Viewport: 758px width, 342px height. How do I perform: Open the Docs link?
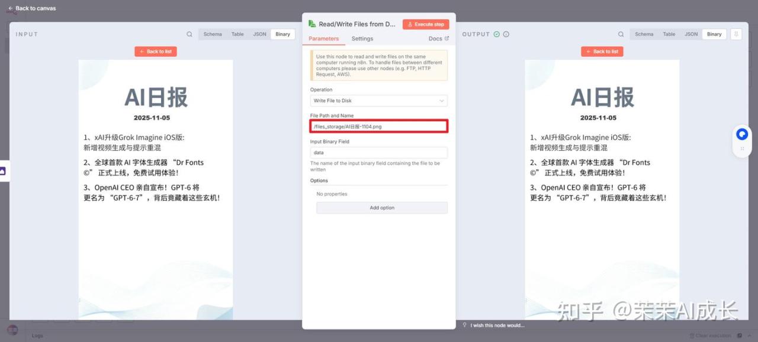(438, 39)
